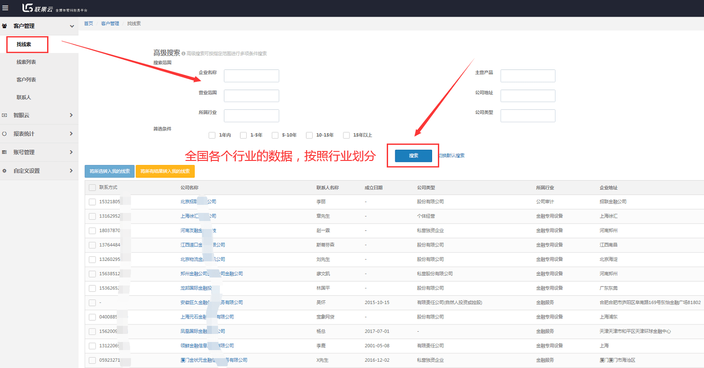This screenshot has height=368, width=704.
Task: Check the 1年内 filter box
Action: point(212,135)
